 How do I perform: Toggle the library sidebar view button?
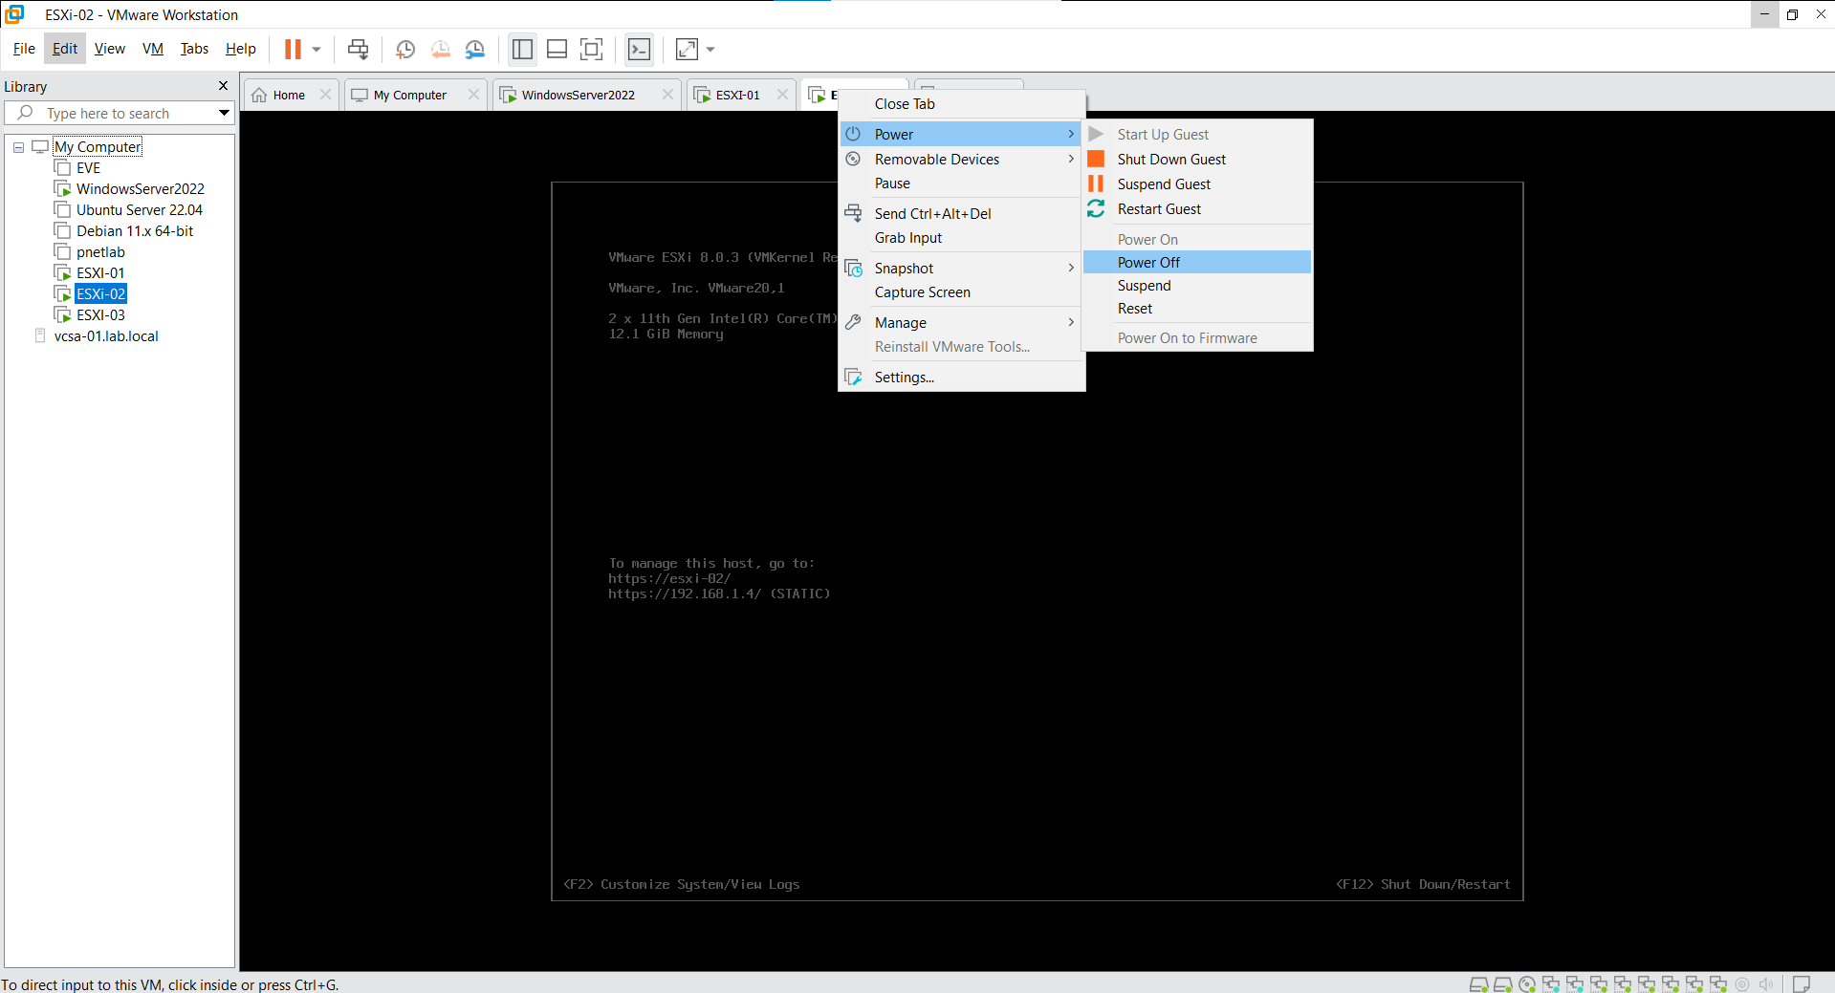(522, 49)
